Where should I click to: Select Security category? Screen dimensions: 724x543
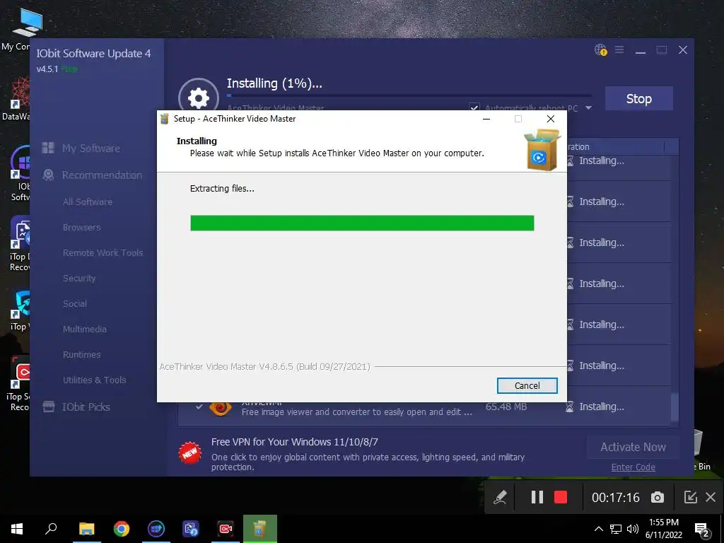(x=79, y=278)
